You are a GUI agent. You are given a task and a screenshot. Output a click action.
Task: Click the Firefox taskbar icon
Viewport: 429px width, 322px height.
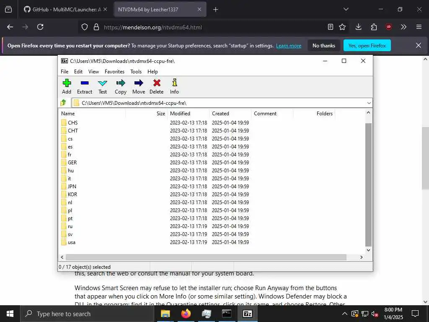[x=186, y=314]
